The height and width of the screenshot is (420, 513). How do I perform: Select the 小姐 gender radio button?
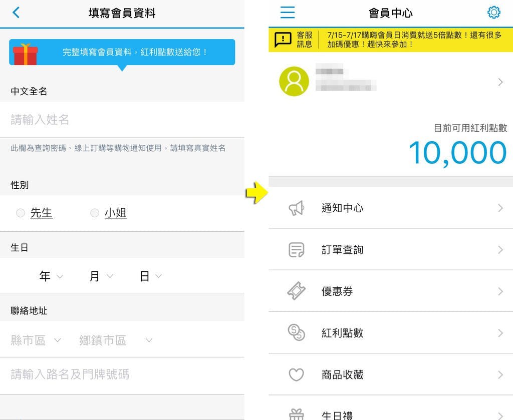click(95, 213)
